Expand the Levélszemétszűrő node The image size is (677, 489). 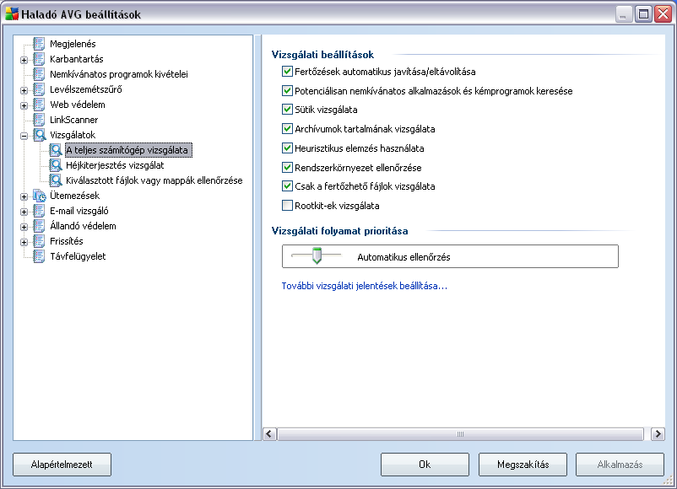[x=24, y=90]
